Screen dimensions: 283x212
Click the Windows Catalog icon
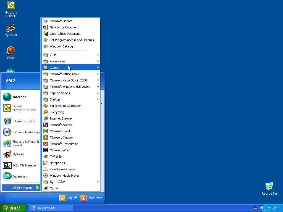click(46, 46)
